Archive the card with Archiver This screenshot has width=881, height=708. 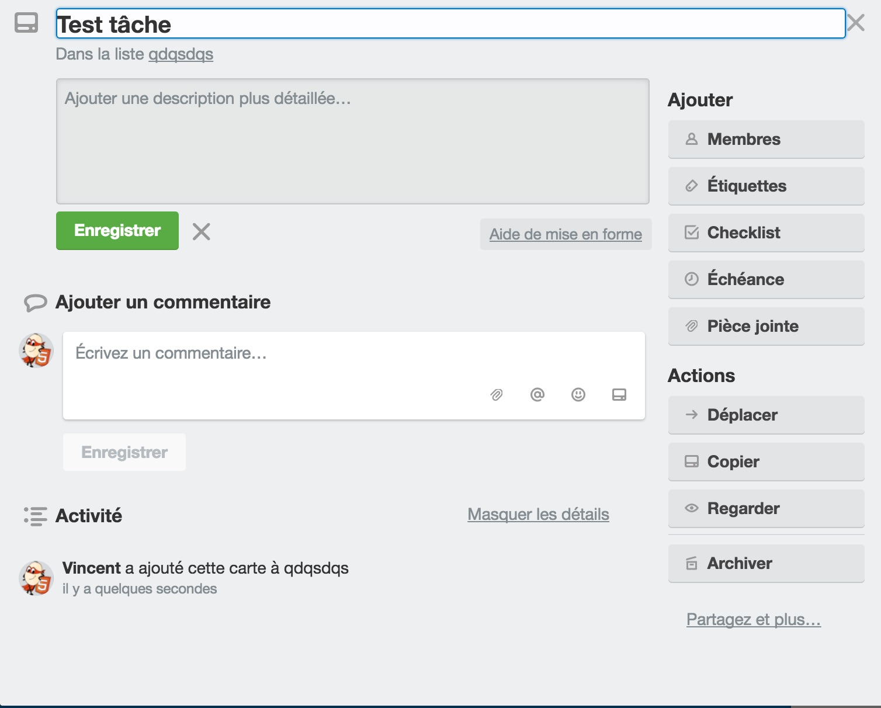click(x=766, y=563)
